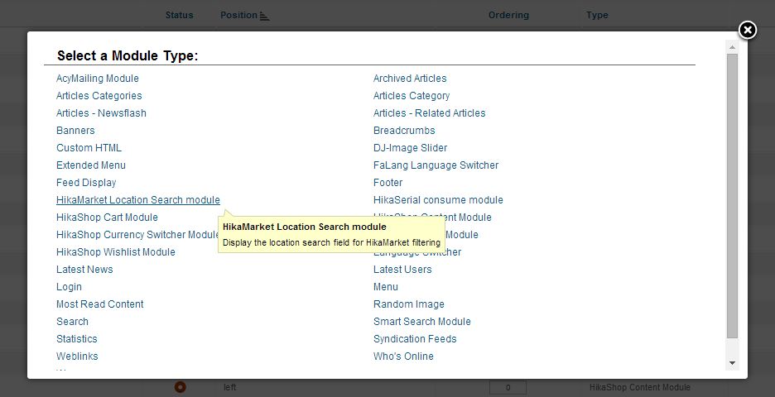
Task: Select the Articles - Newsflash module
Action: click(x=101, y=113)
